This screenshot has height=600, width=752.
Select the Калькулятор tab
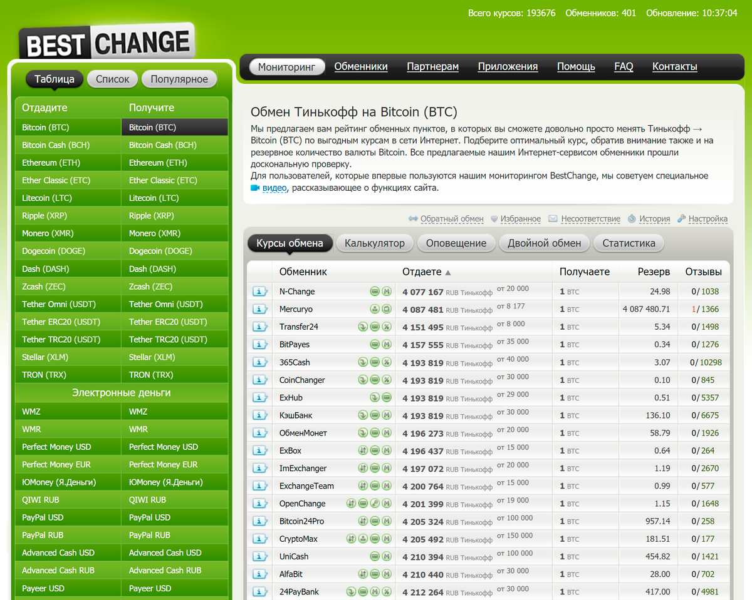pos(375,243)
